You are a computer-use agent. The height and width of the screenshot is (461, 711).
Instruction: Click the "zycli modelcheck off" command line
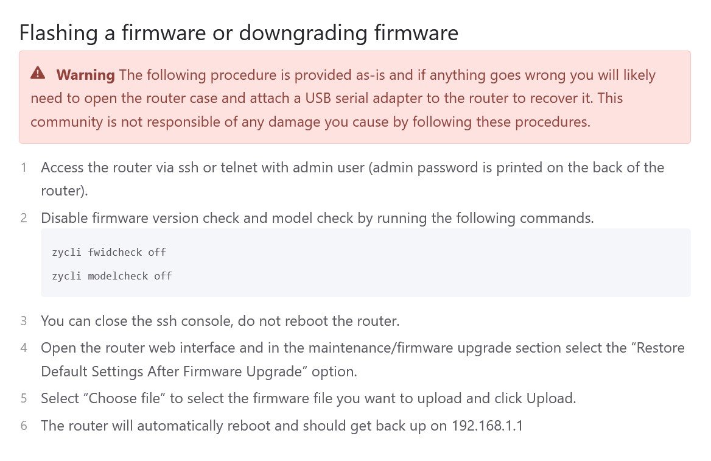[112, 276]
